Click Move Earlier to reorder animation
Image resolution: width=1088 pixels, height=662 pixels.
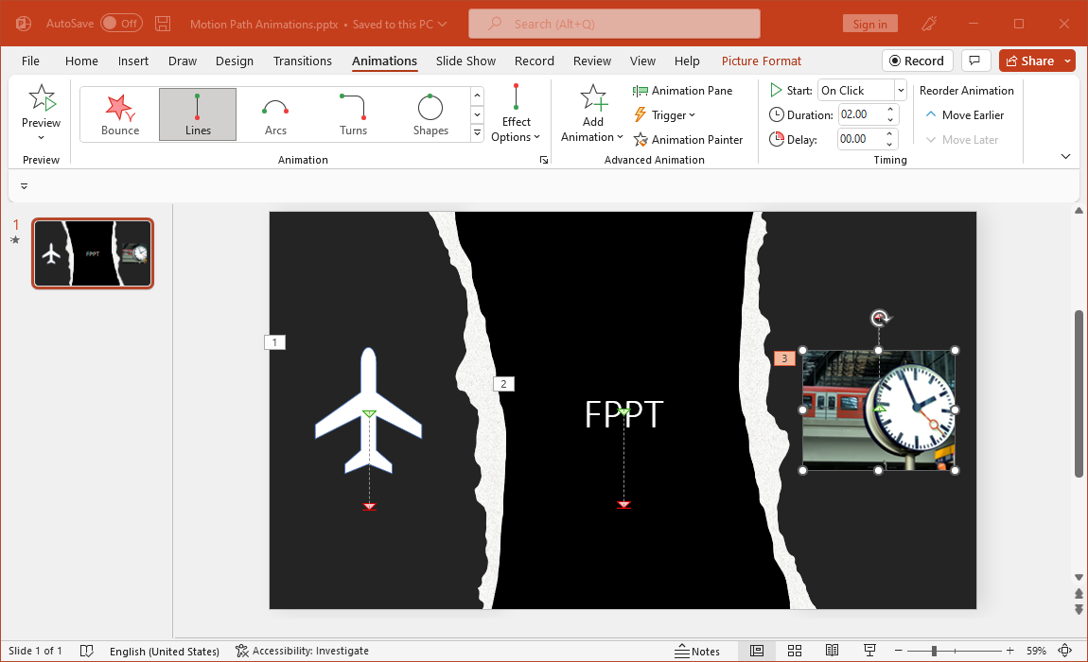[x=964, y=115]
